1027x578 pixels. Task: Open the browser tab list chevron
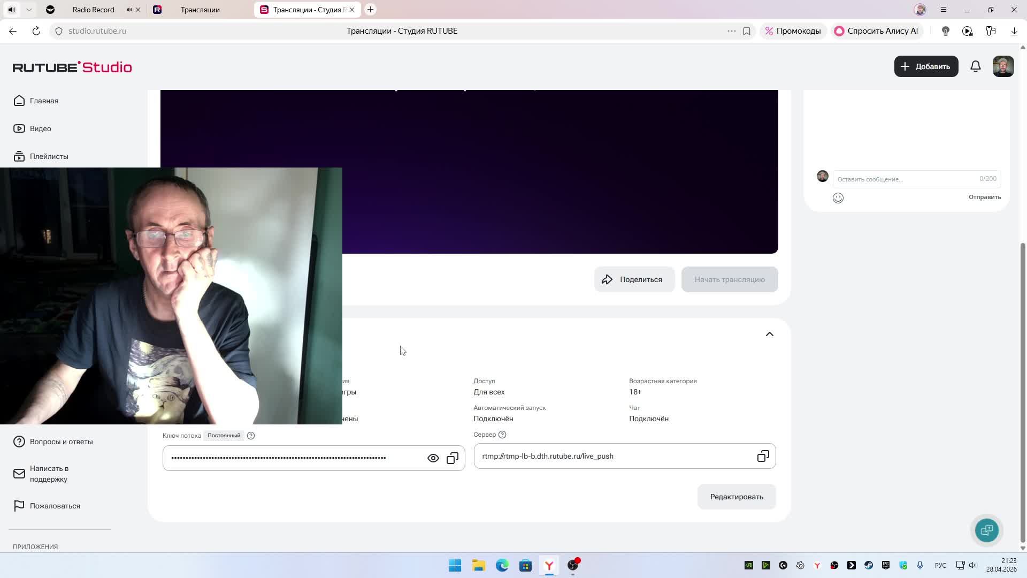point(29,10)
